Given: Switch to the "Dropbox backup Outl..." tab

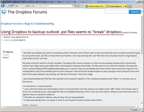Looking at the screenshot, I should point(95,6).
